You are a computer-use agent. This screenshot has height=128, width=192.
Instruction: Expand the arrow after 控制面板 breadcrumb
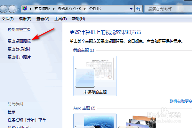coord(54,9)
